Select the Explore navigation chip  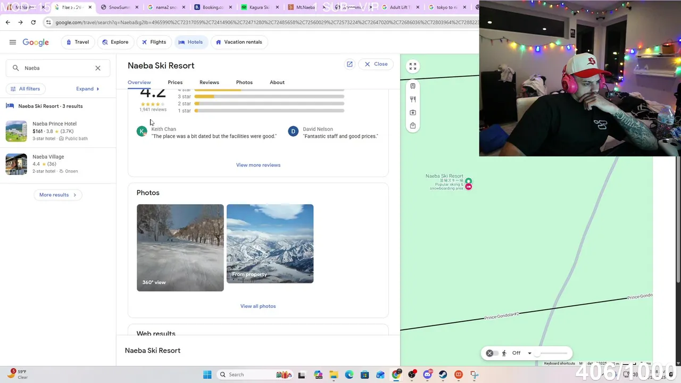tap(115, 42)
